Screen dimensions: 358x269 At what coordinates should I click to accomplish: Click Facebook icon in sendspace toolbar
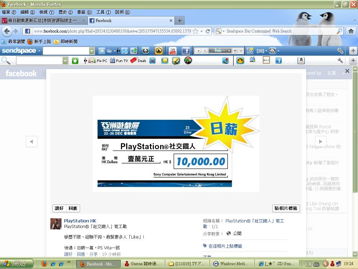click(186, 51)
